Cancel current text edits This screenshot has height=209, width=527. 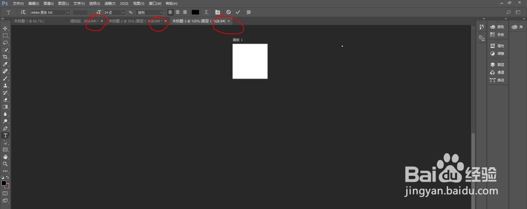pyautogui.click(x=229, y=12)
